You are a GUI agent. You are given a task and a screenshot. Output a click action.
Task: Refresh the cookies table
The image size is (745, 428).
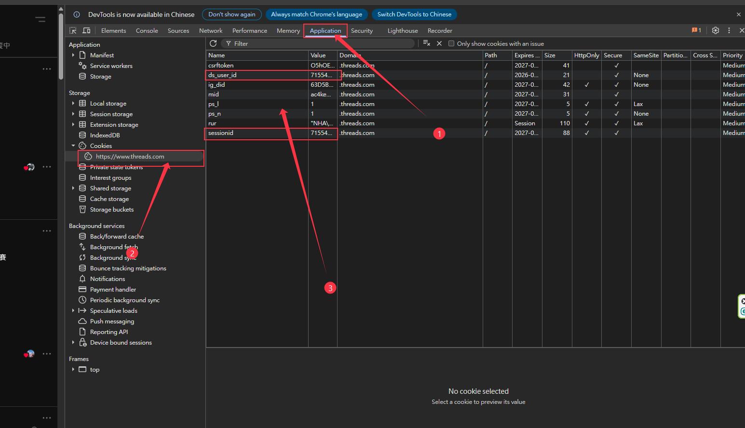pyautogui.click(x=213, y=43)
